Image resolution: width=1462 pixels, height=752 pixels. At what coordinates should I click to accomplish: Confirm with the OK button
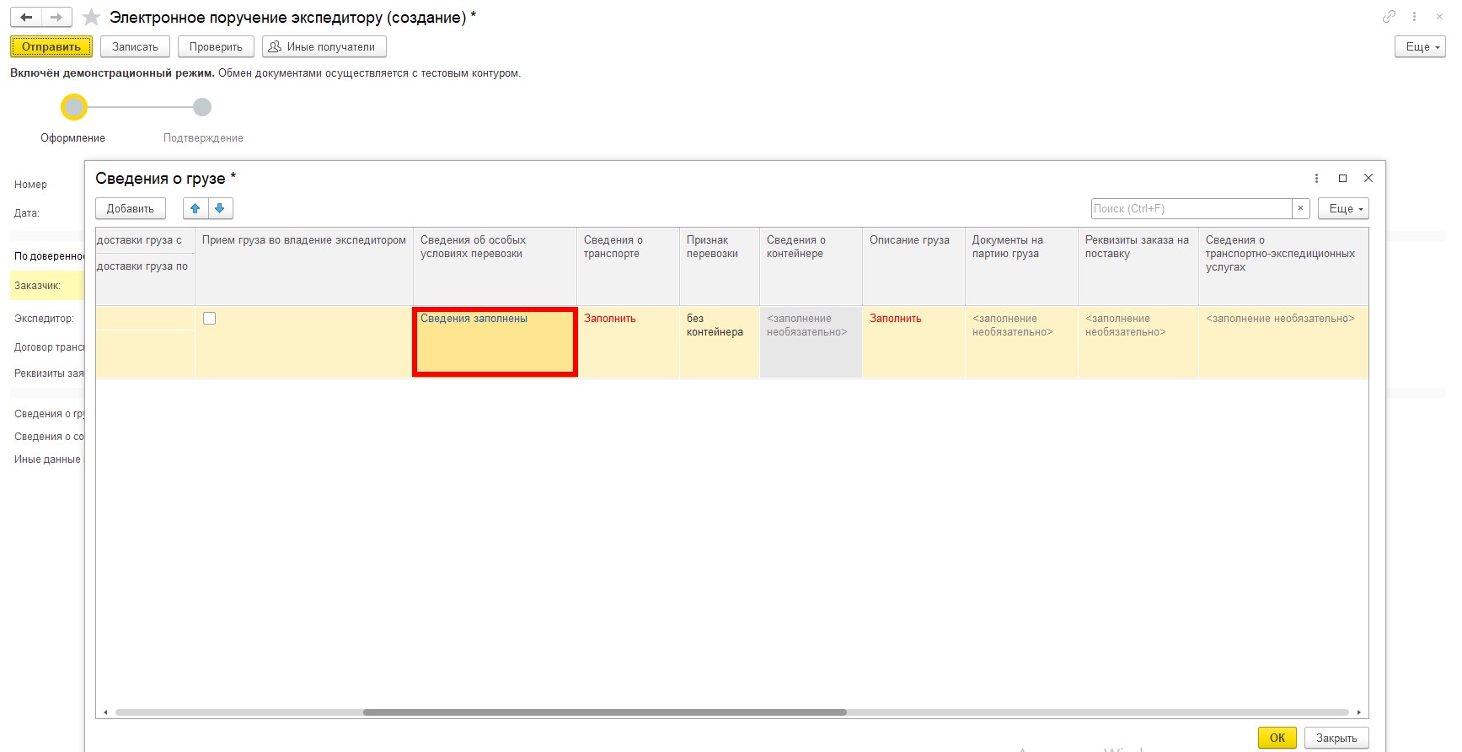click(1277, 738)
